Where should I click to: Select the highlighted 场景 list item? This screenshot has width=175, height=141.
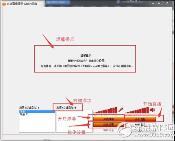point(37,112)
